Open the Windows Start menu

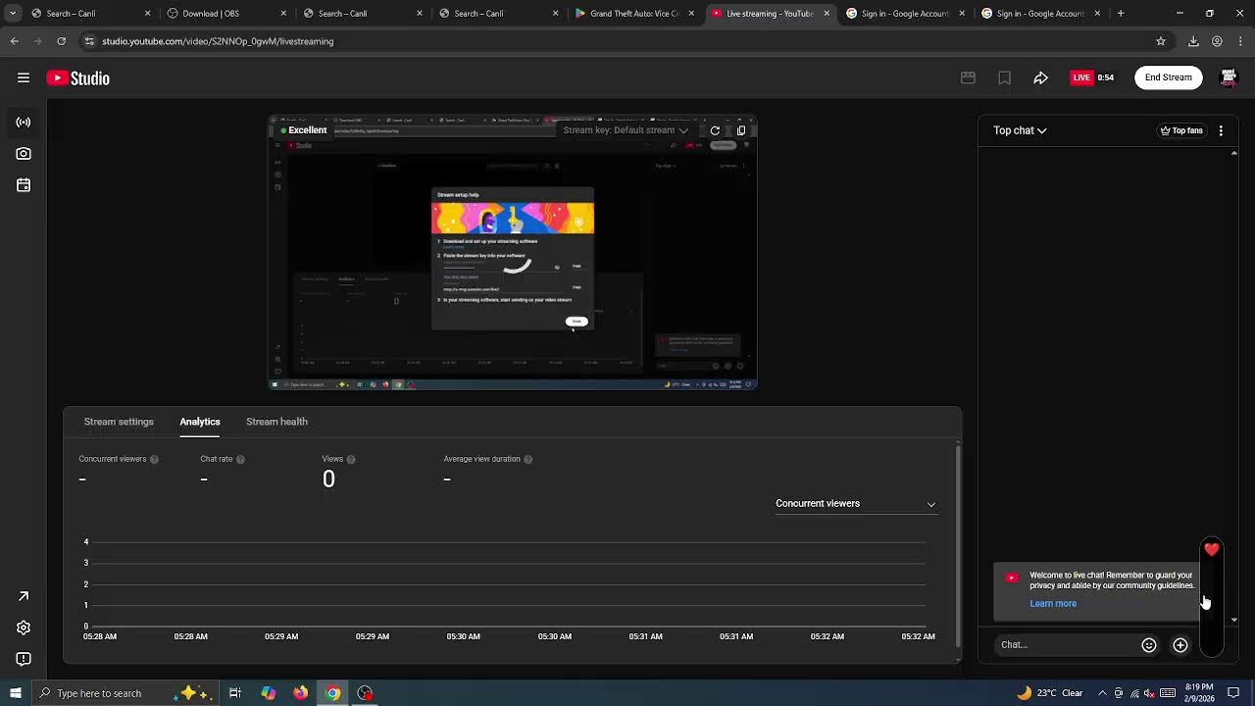[x=15, y=693]
